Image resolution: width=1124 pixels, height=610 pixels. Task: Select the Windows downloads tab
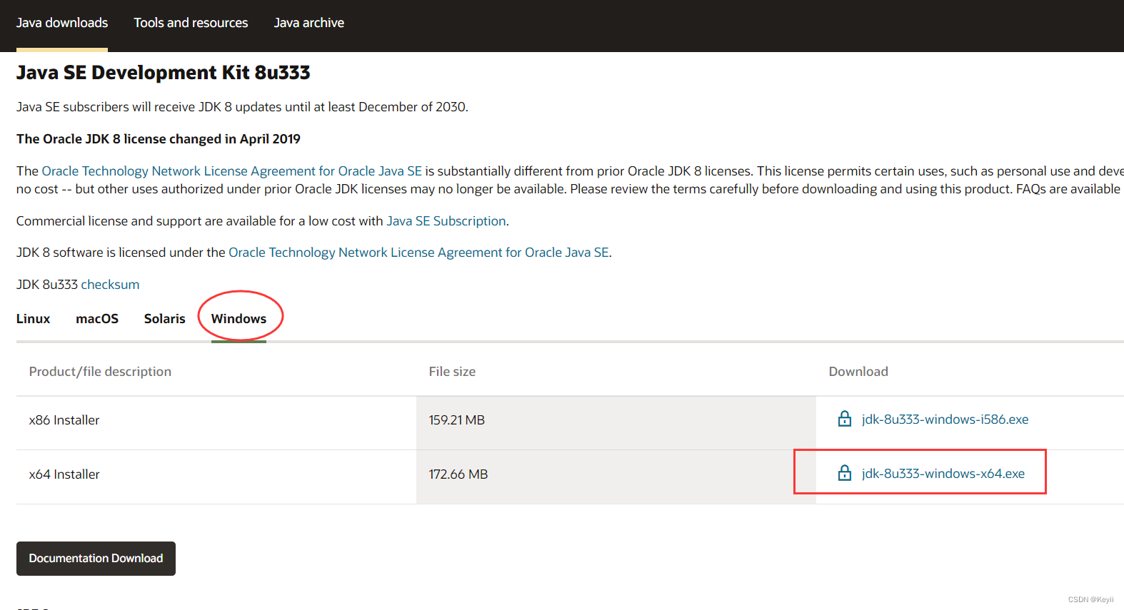(239, 319)
